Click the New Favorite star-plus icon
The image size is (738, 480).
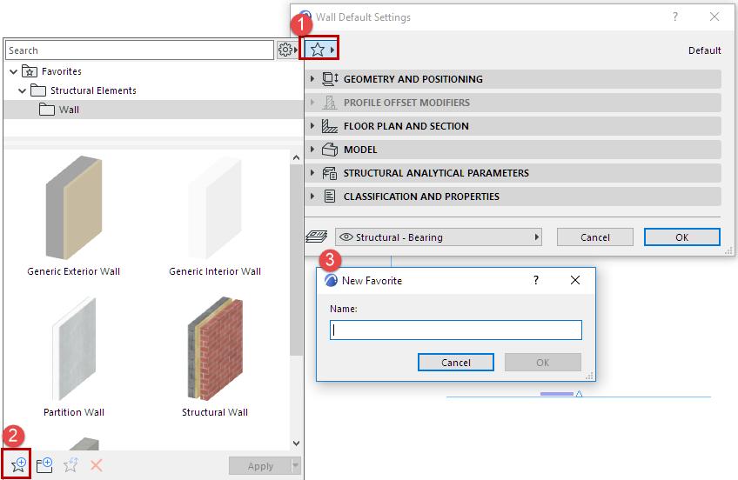point(18,464)
